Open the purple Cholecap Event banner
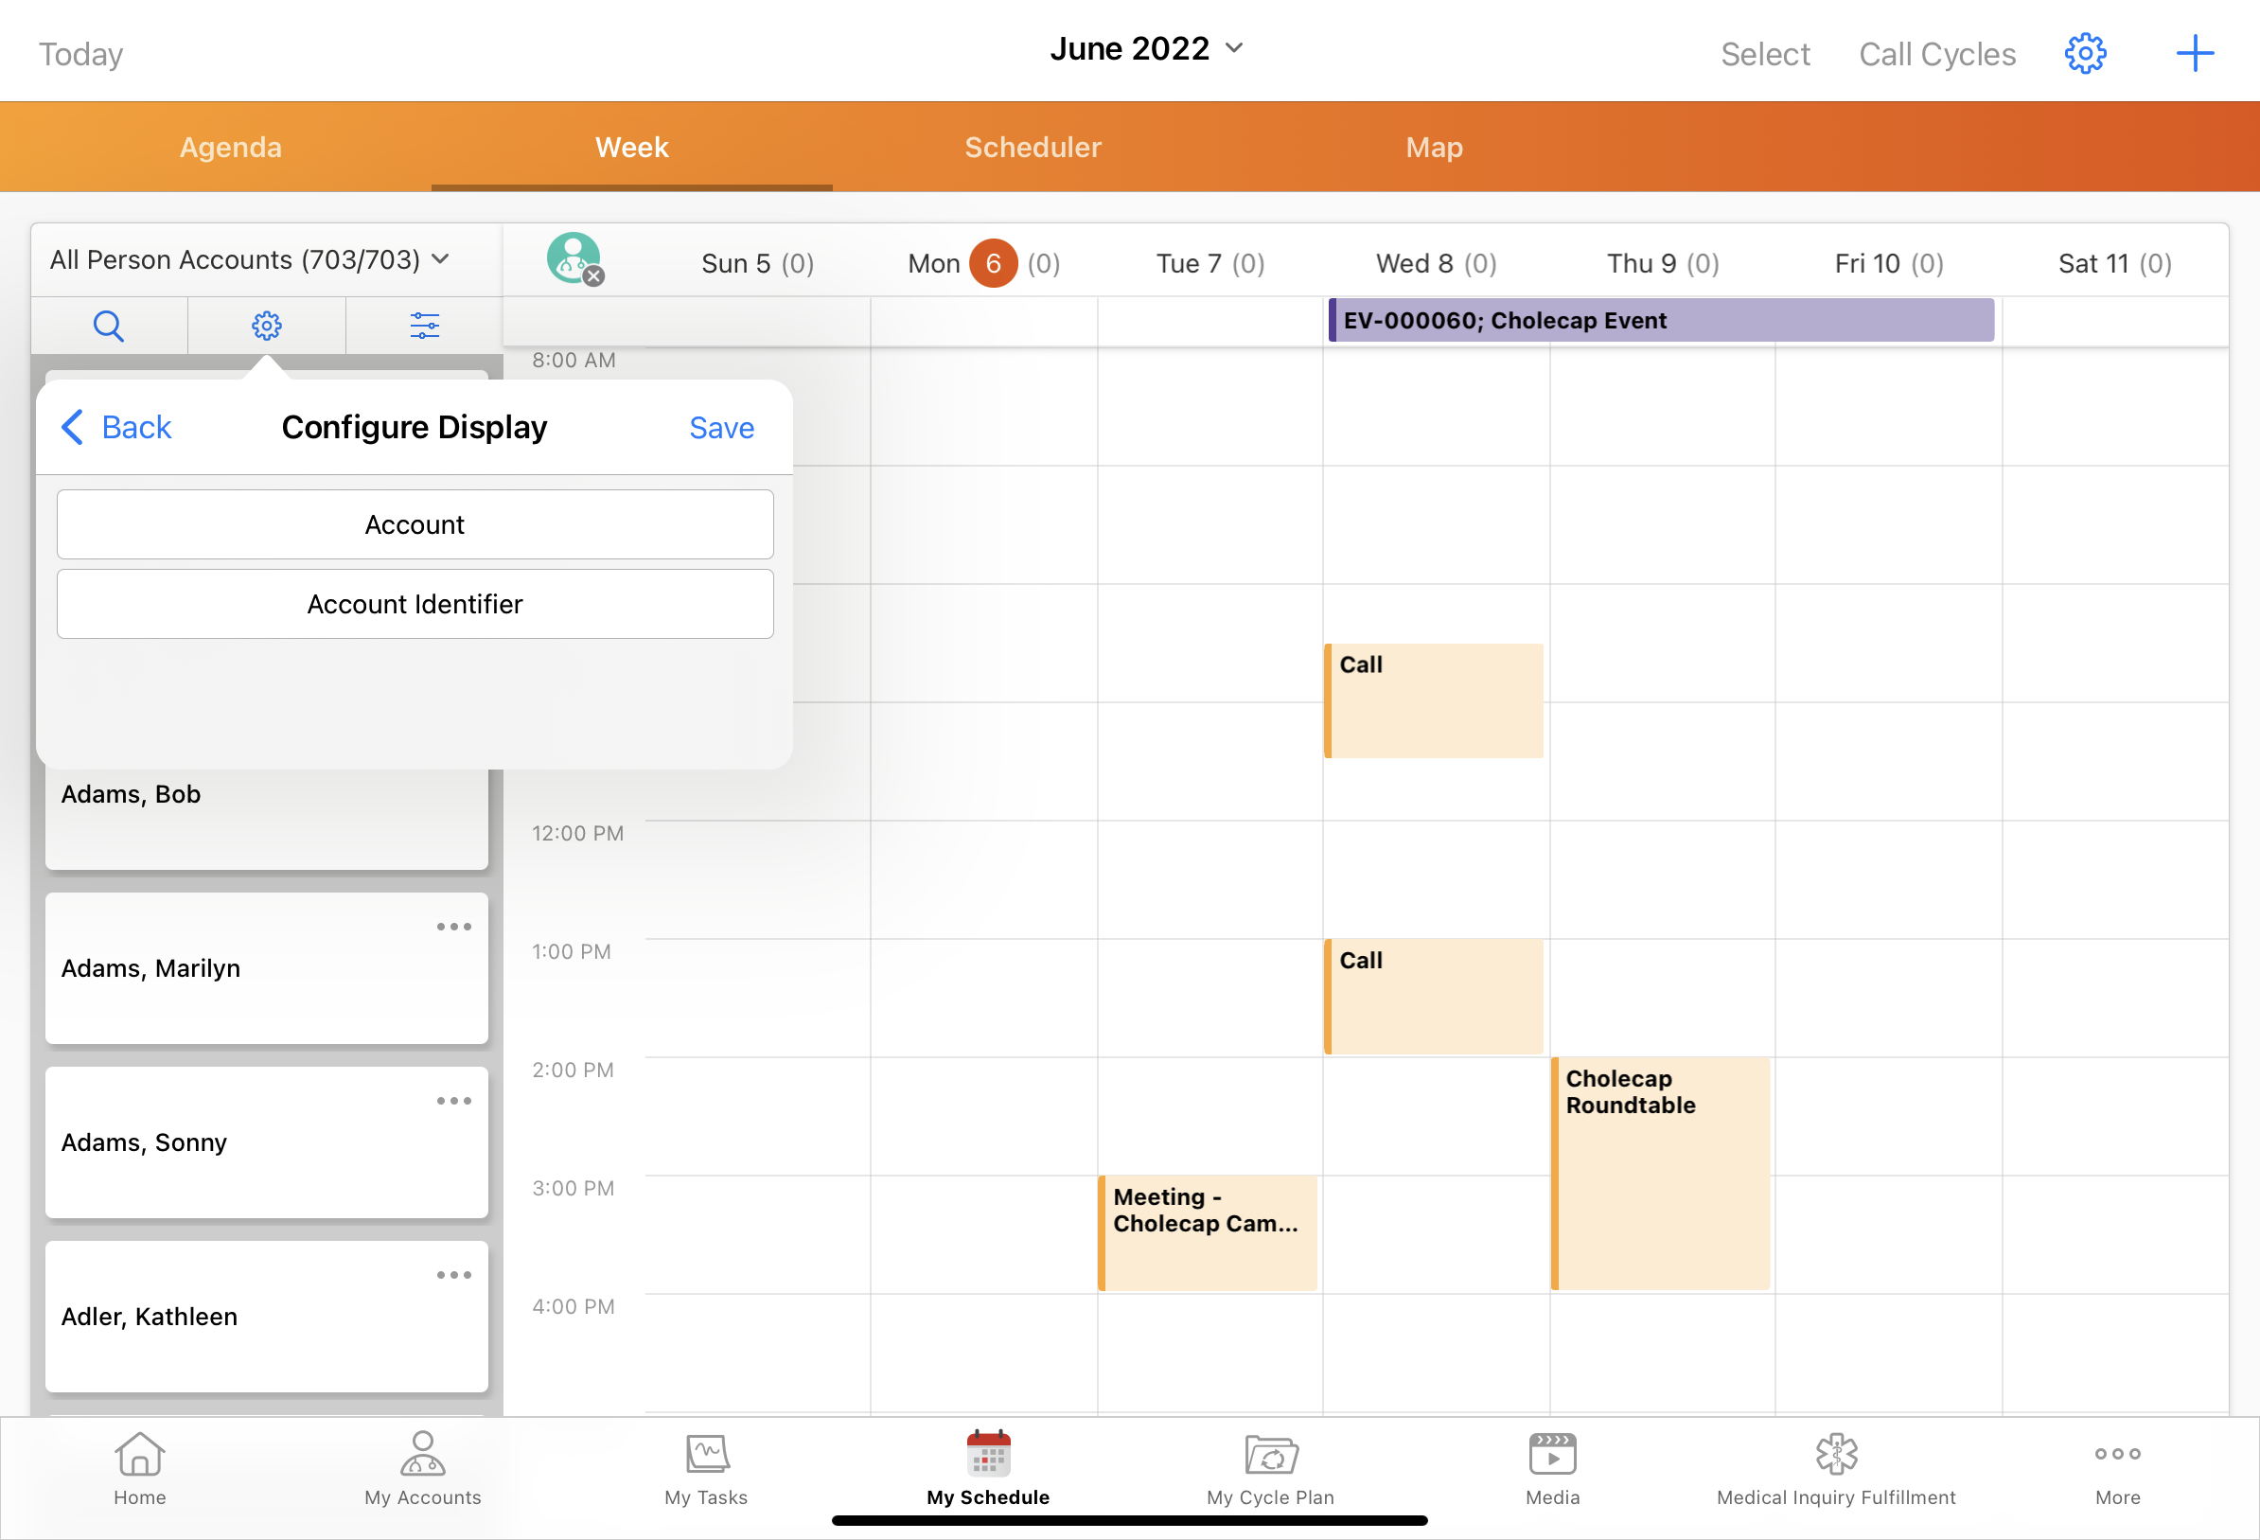Screen dimensions: 2260x1540 point(1660,320)
